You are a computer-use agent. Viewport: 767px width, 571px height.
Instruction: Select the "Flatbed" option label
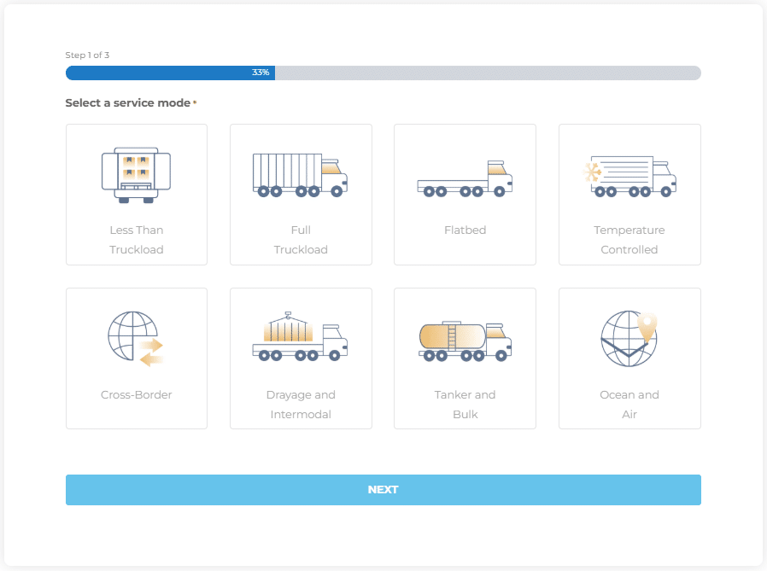pos(465,230)
